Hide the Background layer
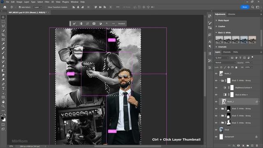 click(x=216, y=137)
